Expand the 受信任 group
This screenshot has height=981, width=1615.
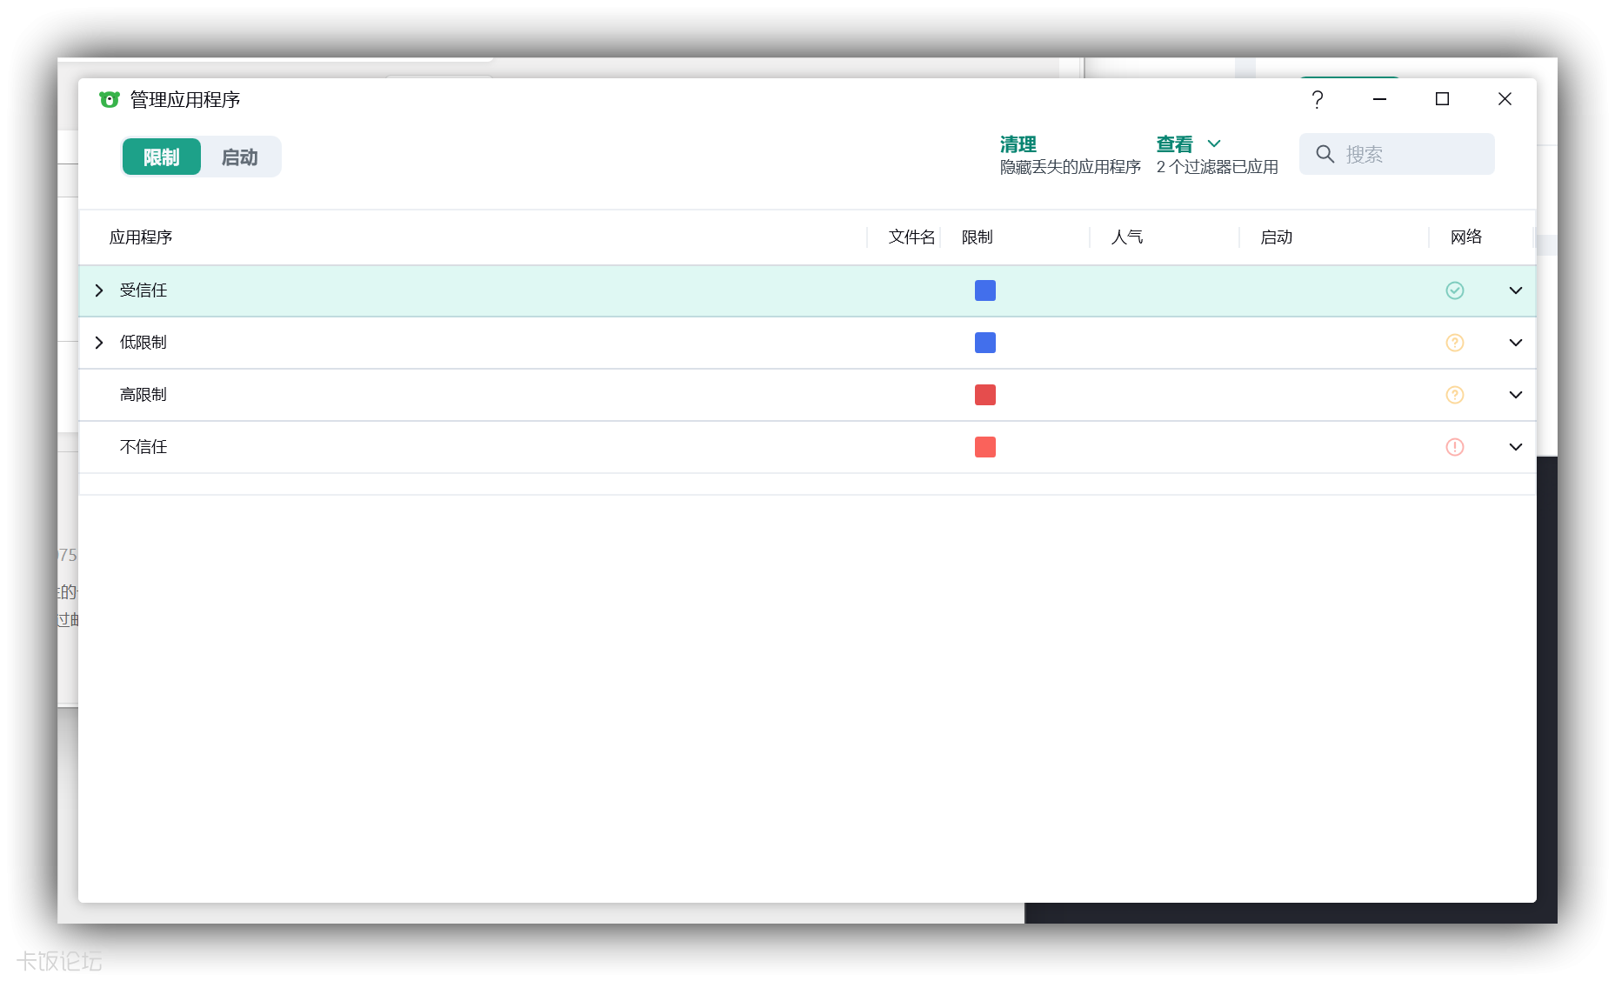pos(99,290)
